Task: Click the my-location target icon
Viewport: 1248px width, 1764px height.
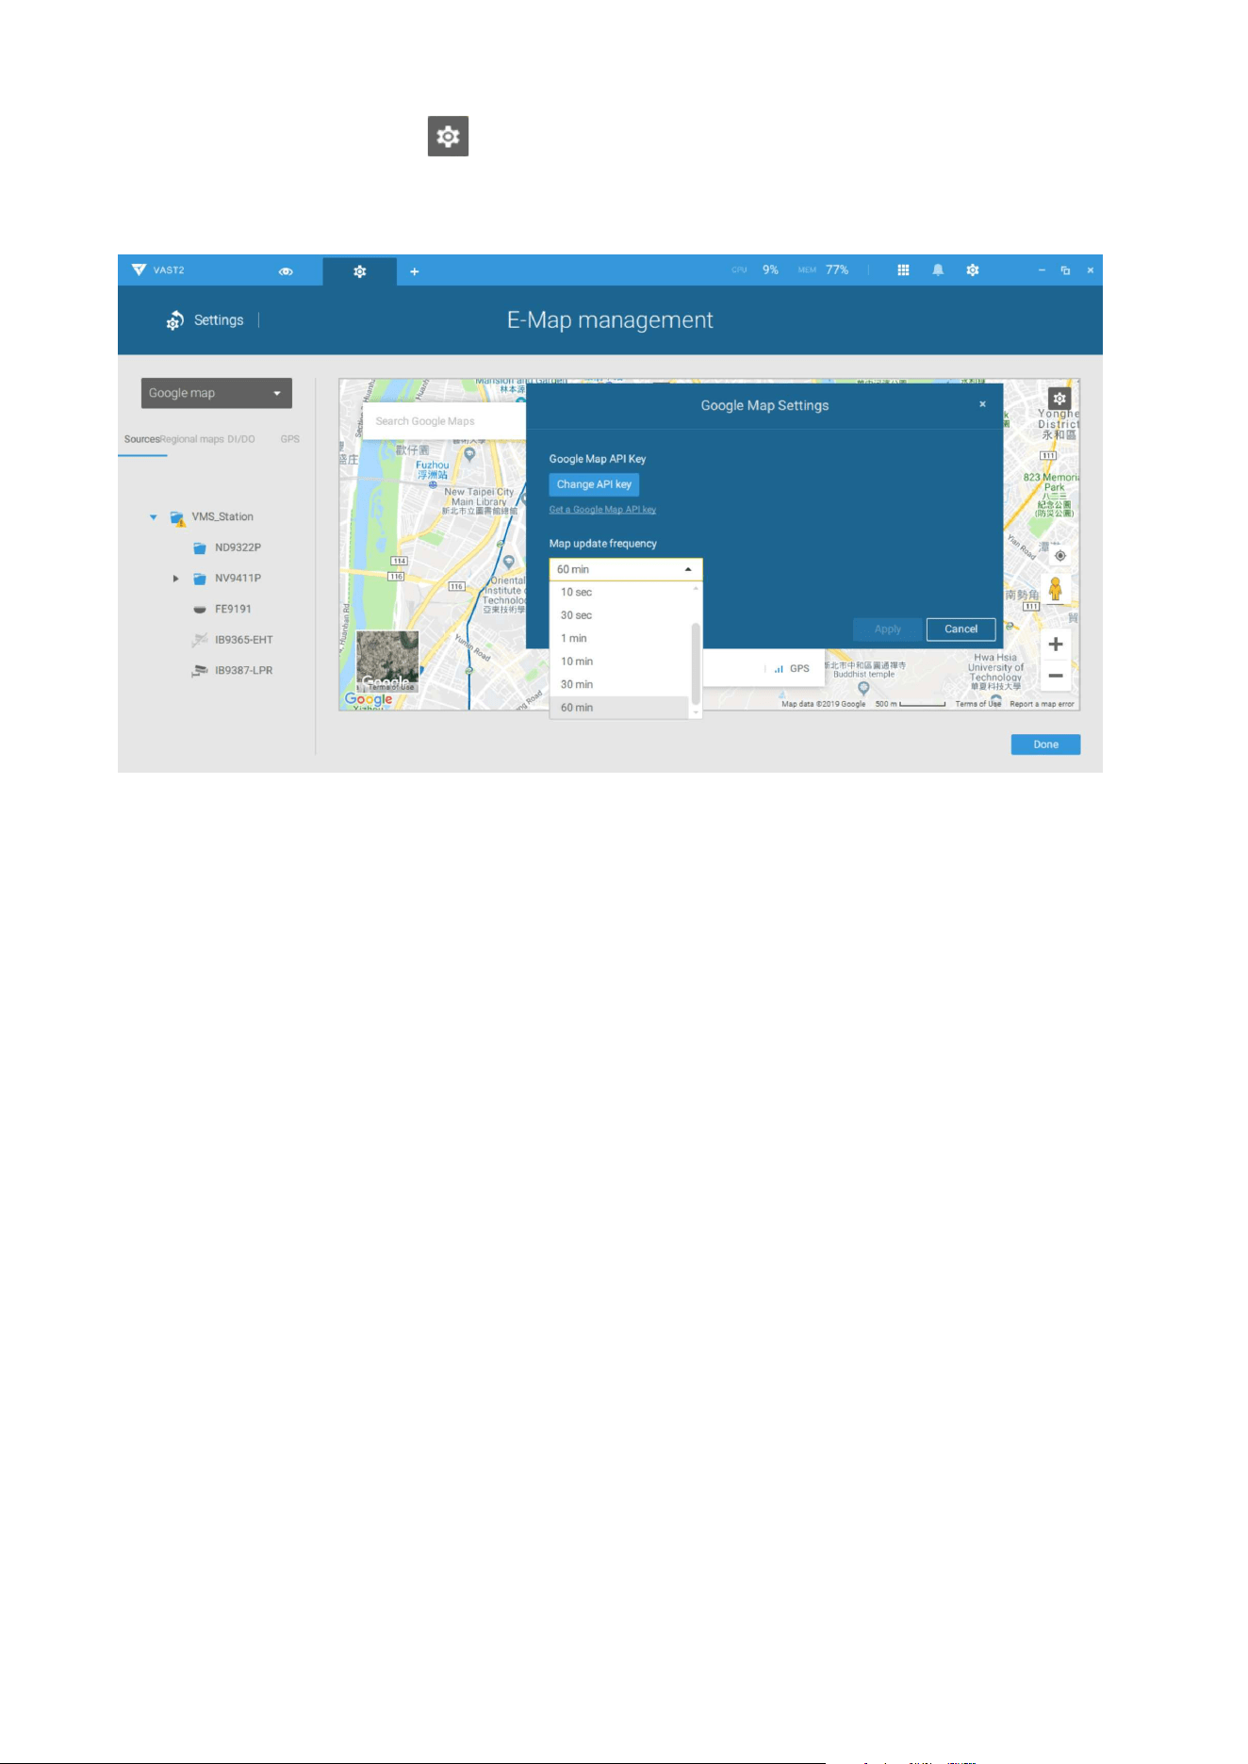Action: click(x=1059, y=556)
